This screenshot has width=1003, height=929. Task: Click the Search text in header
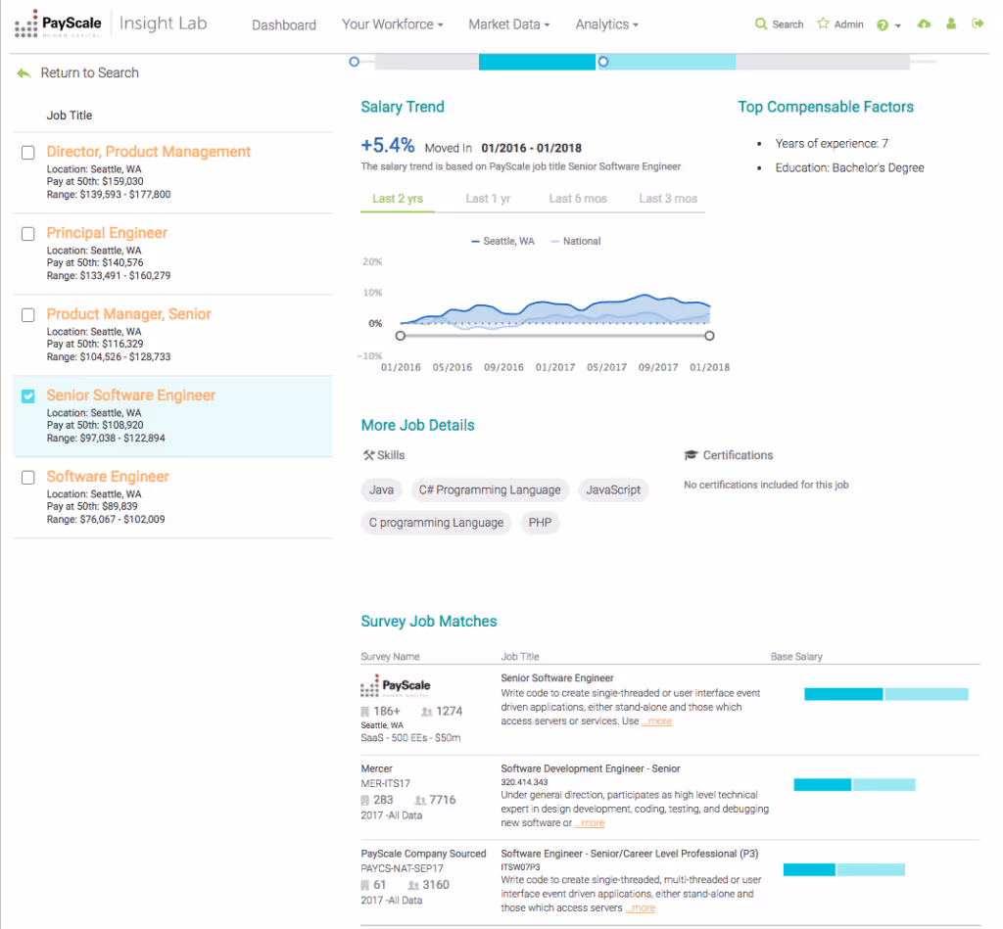tap(788, 24)
